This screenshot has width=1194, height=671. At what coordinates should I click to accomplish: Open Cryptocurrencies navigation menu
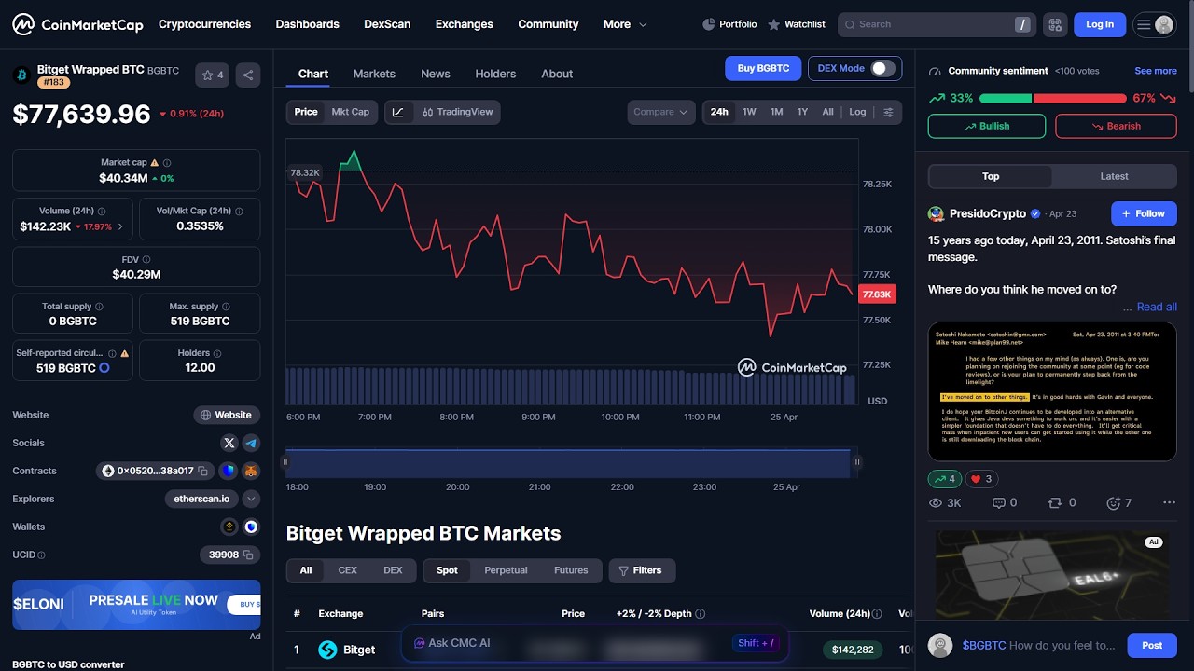204,24
